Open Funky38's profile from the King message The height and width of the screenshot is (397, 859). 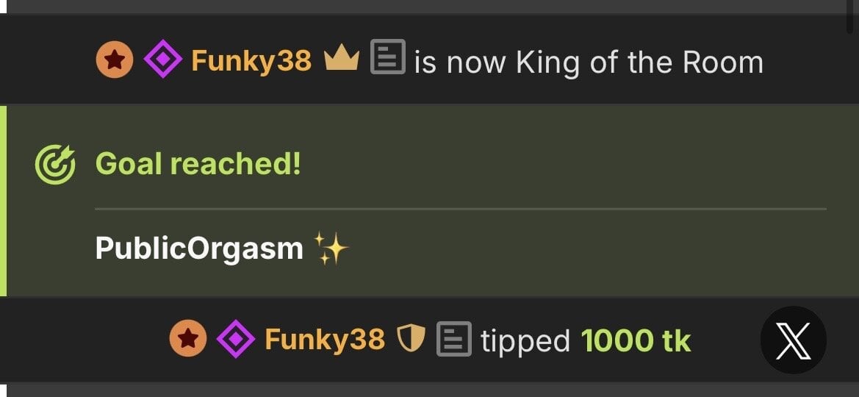251,61
